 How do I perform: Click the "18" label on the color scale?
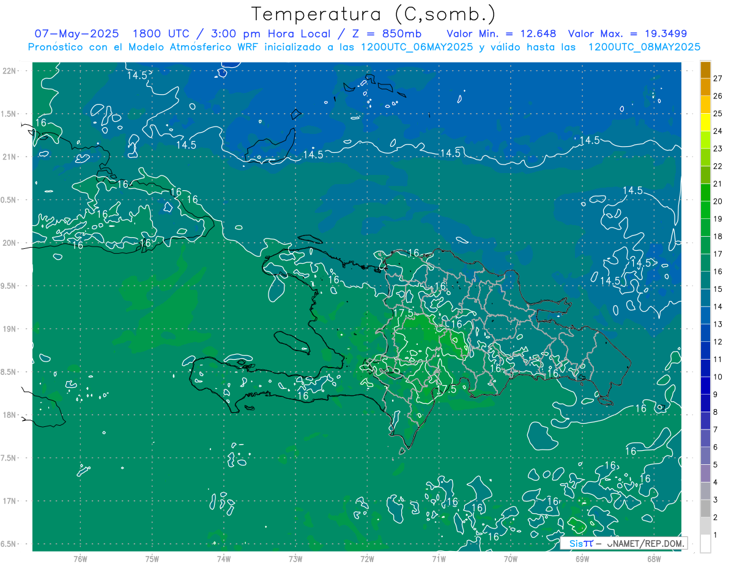[x=717, y=237]
